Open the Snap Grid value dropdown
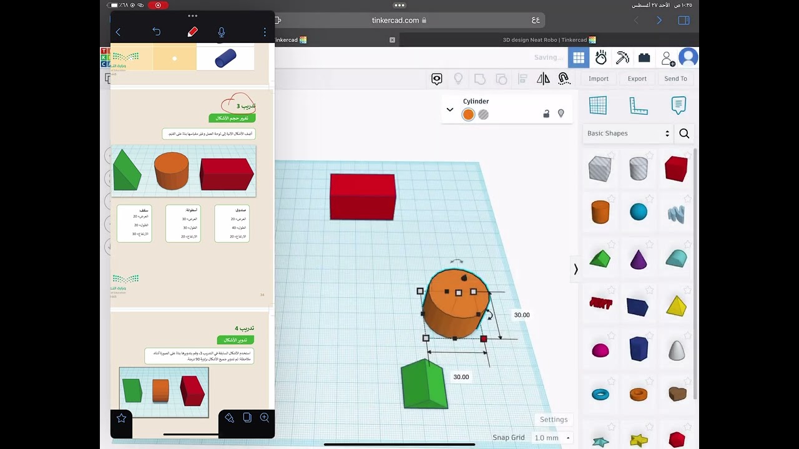 pos(552,438)
